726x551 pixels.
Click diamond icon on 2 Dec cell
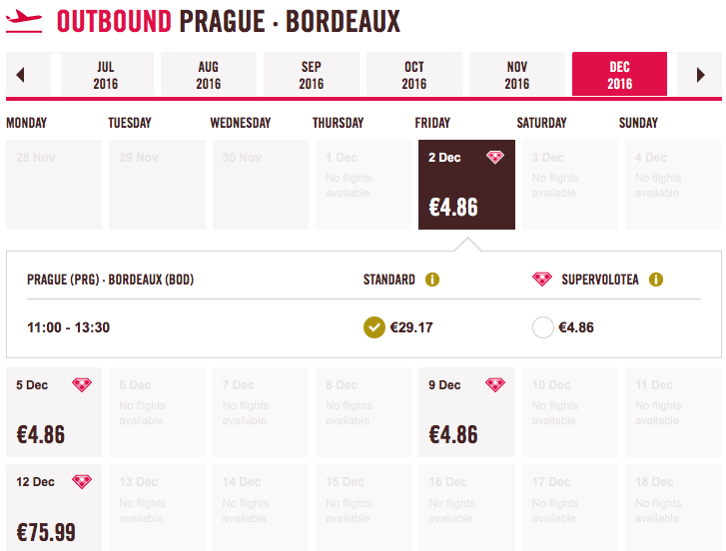pos(495,158)
